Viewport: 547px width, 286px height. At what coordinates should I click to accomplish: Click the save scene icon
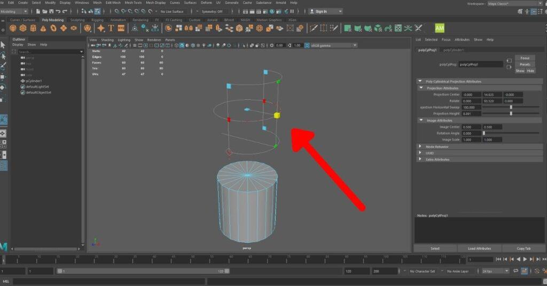[x=52, y=11]
